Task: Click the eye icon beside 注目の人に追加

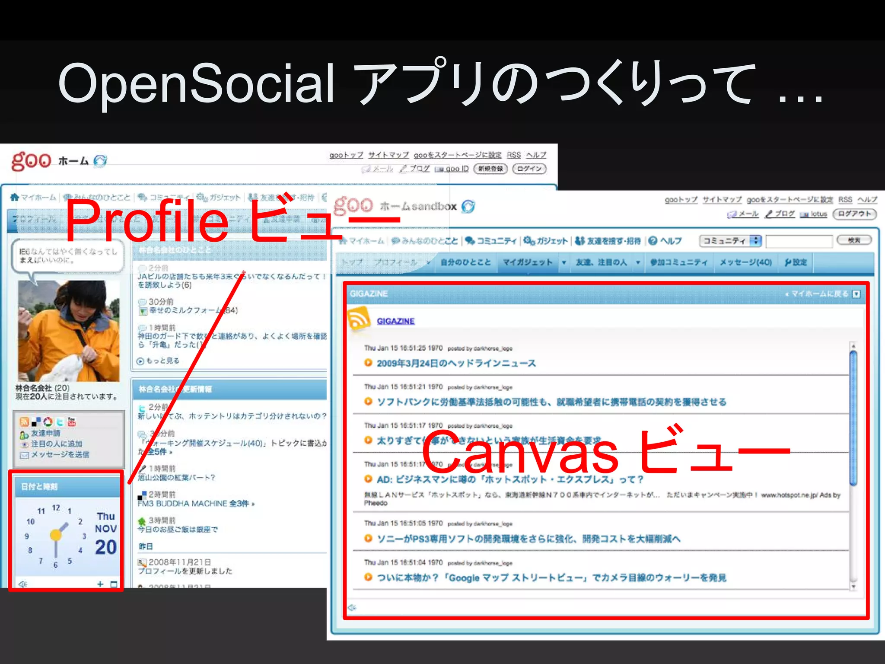Action: [x=25, y=444]
